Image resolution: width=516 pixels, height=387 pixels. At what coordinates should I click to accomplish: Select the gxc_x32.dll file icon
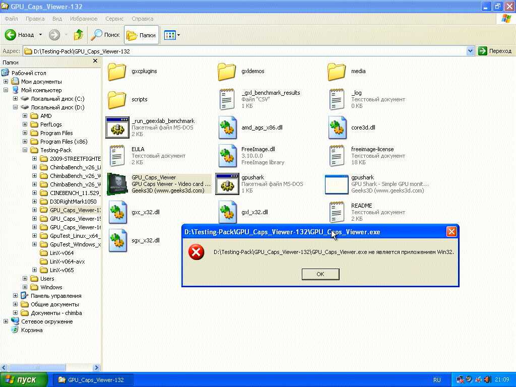(118, 212)
